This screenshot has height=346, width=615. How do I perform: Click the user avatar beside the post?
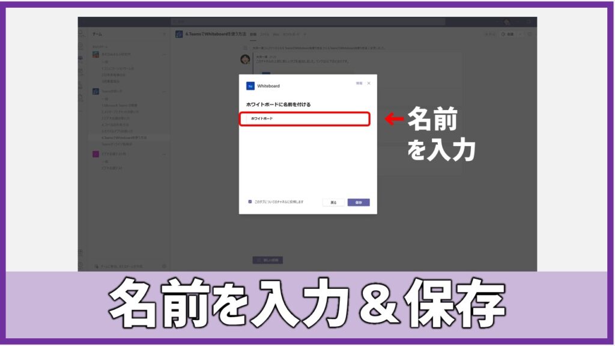coord(245,59)
